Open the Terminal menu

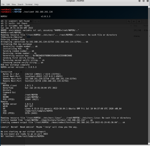29,4
